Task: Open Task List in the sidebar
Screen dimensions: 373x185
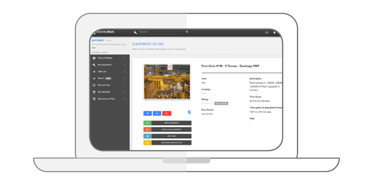Action: tap(102, 71)
